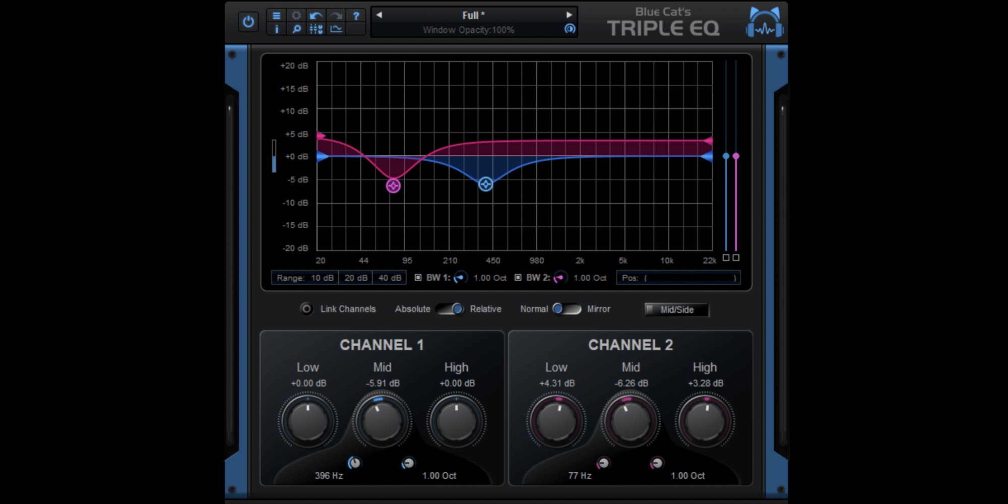Click the power bypass button

pyautogui.click(x=248, y=22)
